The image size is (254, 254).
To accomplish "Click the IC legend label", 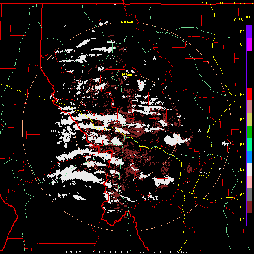I will (x=242, y=182).
